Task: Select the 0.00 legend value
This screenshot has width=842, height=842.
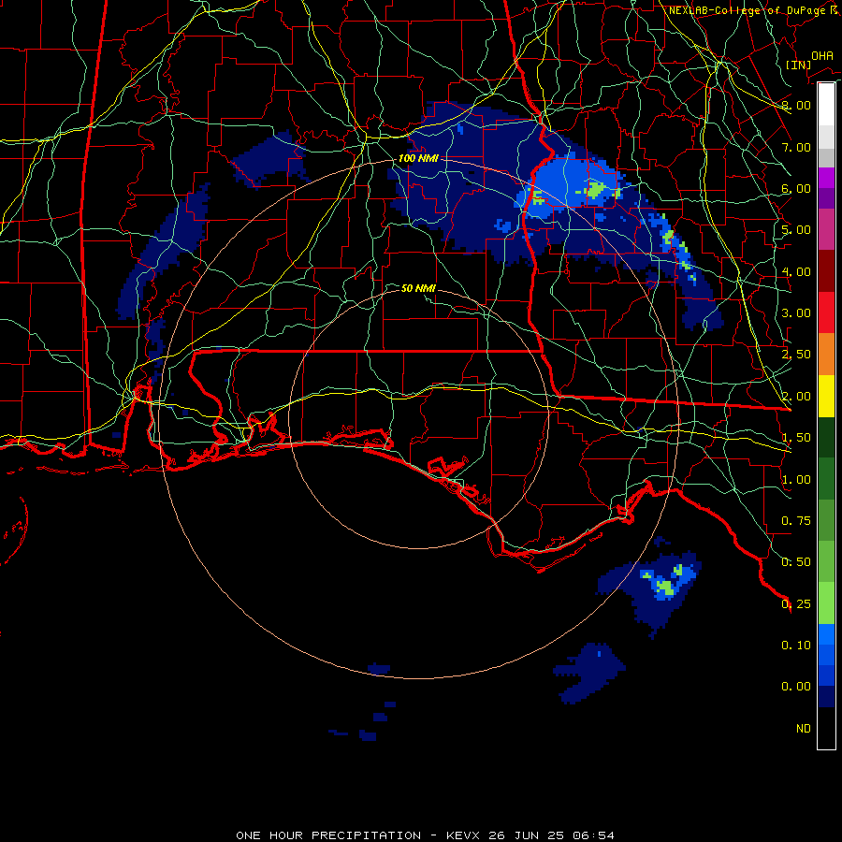Action: (796, 687)
